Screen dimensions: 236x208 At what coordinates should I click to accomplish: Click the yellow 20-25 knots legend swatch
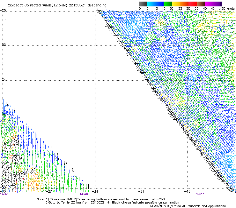coord(176,4)
